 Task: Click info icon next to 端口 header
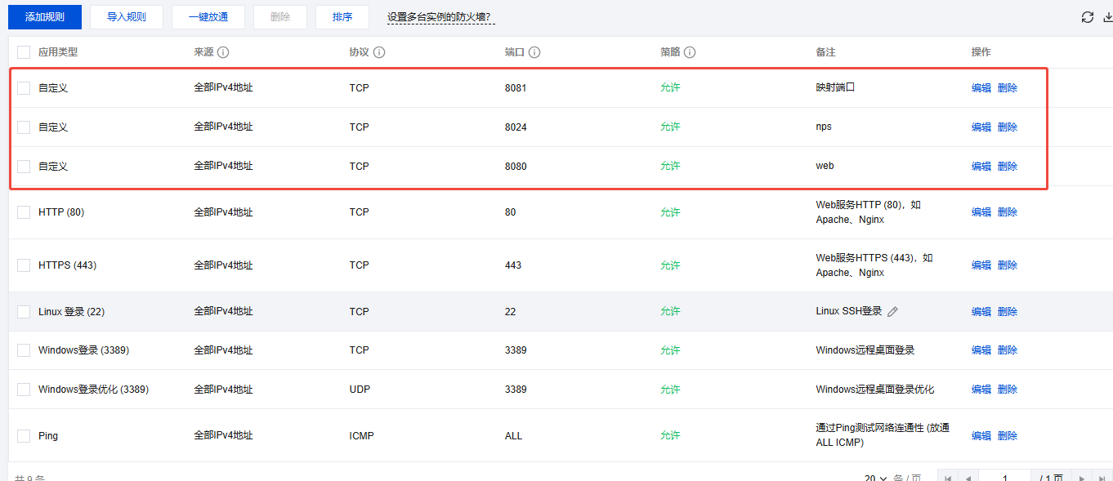pyautogui.click(x=534, y=52)
